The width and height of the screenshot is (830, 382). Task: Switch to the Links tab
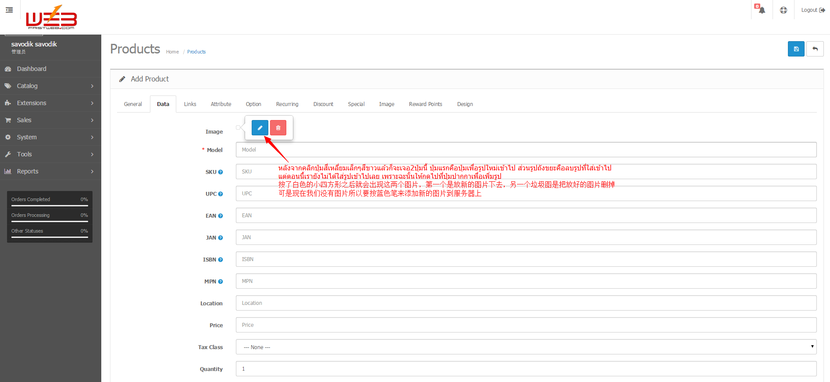point(190,104)
